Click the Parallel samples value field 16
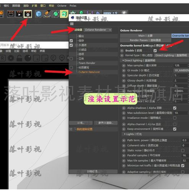Viewport: 189px width, 191px height. [185, 155]
